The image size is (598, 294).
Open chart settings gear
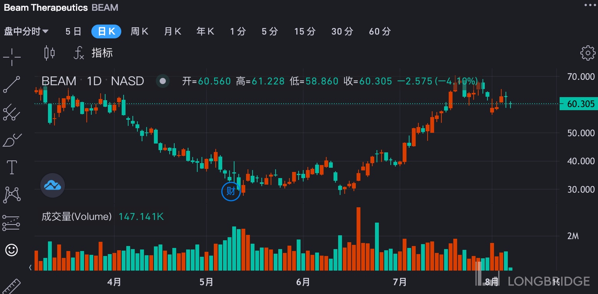click(588, 53)
